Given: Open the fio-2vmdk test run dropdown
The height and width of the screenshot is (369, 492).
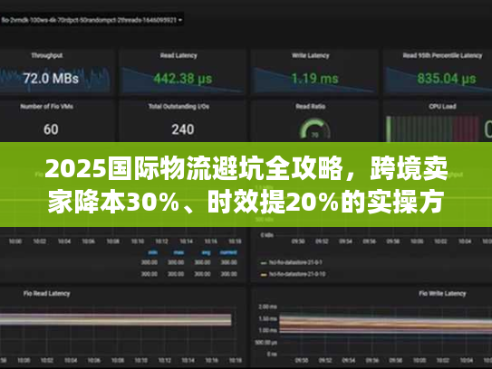Looking at the screenshot, I should [92, 21].
